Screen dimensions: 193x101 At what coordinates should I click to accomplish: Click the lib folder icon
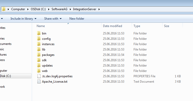coord(39,49)
